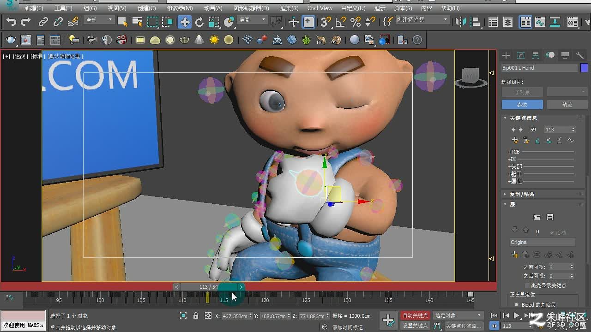591x332 pixels.
Task: Open the Create panel plus tab
Action: [506, 55]
